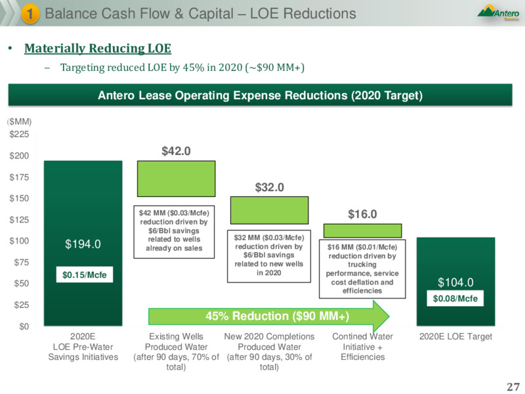Click the '2020E LOE Target' category label
The height and width of the screenshot is (394, 525).
455,336
